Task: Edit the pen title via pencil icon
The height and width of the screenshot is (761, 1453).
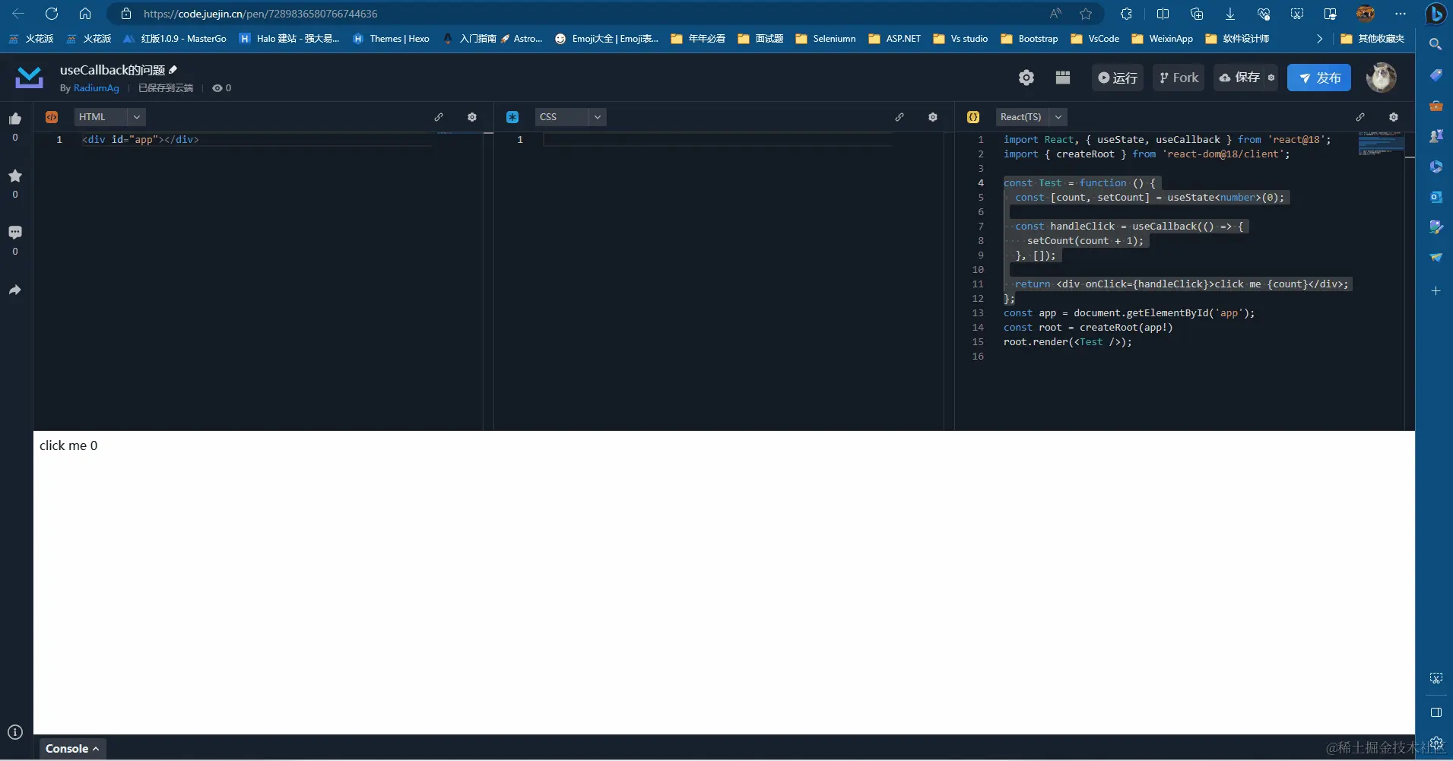Action: (173, 70)
